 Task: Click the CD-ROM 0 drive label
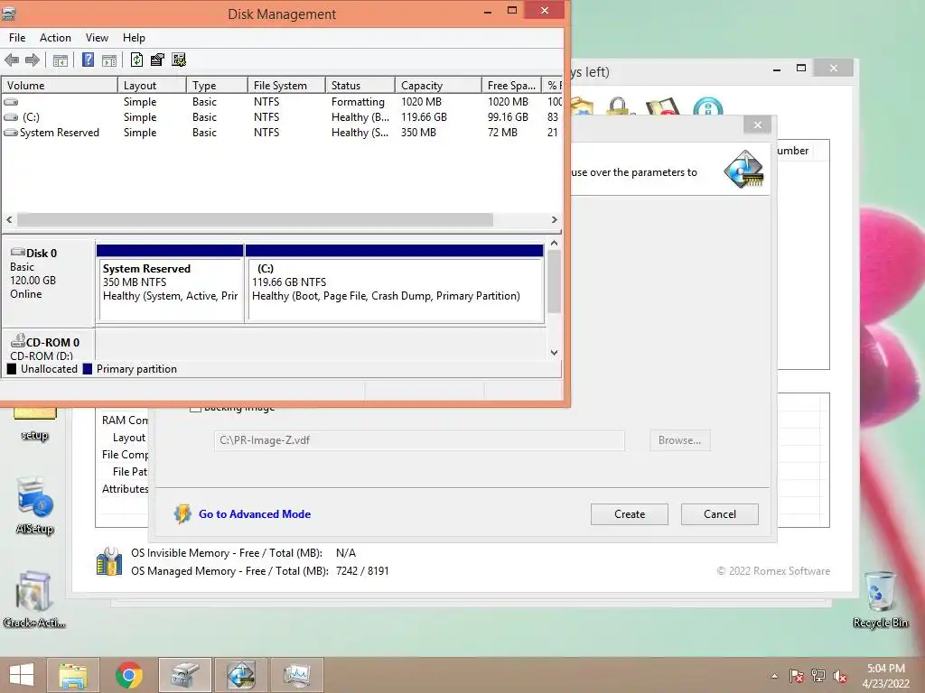(45, 342)
